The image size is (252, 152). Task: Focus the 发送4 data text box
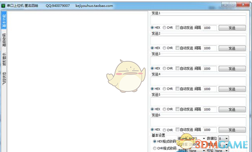198,81
